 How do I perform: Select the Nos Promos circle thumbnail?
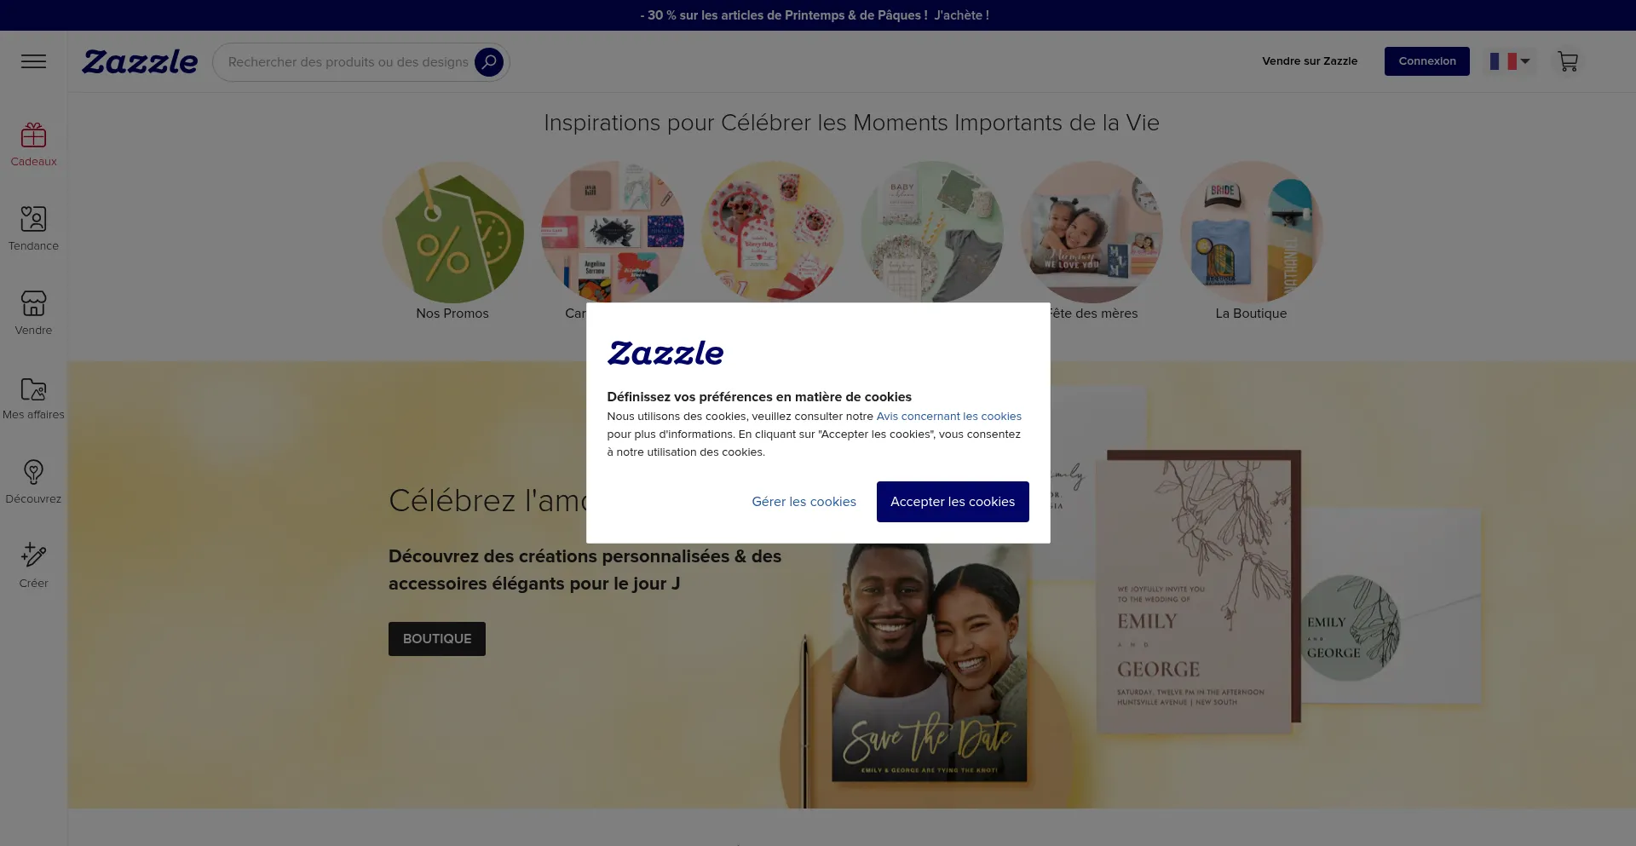coord(452,233)
